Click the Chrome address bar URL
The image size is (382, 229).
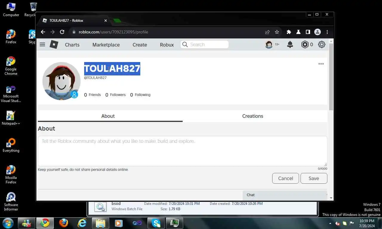[113, 32]
